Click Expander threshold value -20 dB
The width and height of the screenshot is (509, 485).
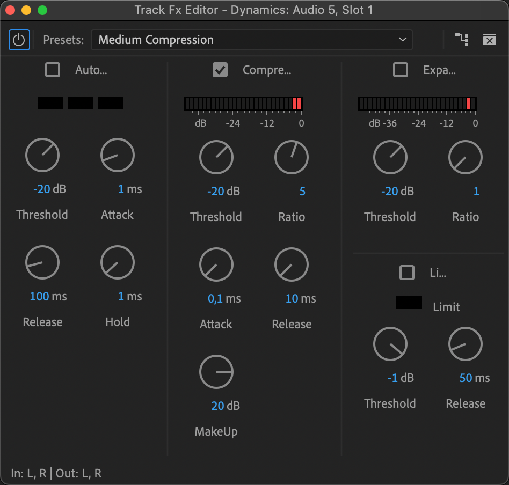click(x=398, y=192)
